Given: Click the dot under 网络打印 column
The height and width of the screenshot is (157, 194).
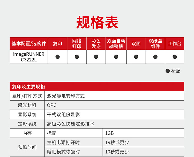Looking at the screenshot, I should tap(77, 57).
